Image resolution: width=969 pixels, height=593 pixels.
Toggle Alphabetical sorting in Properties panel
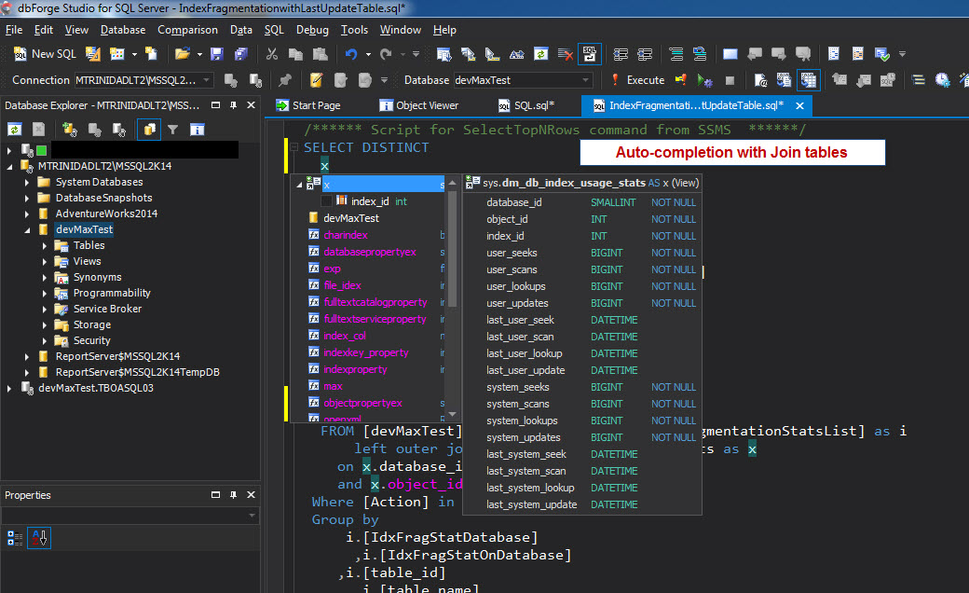[x=39, y=538]
